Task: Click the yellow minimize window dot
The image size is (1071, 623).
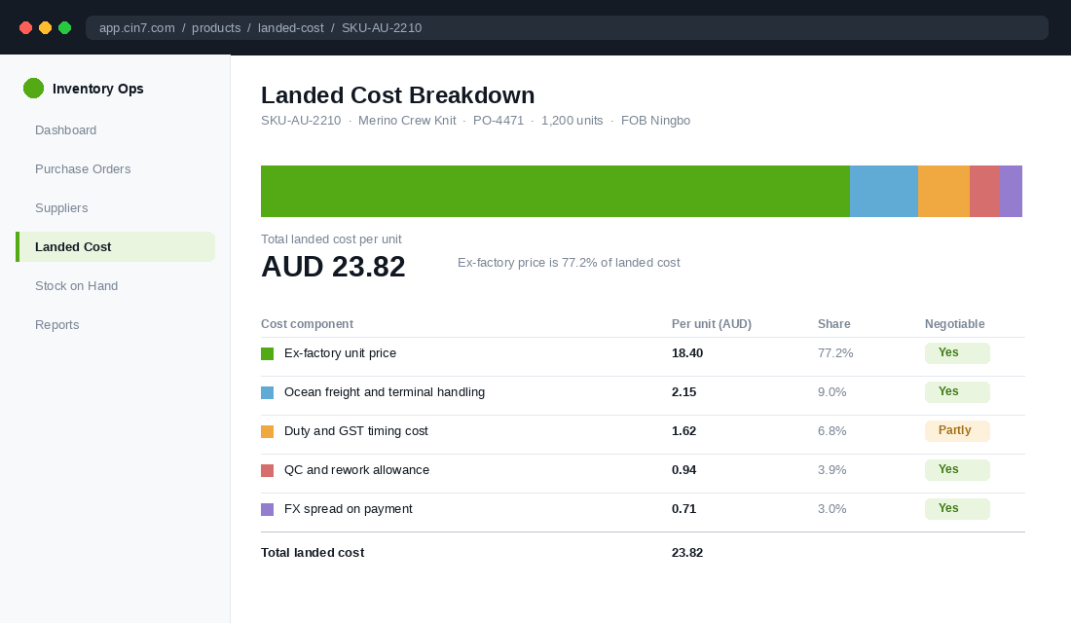Action: pyautogui.click(x=45, y=28)
